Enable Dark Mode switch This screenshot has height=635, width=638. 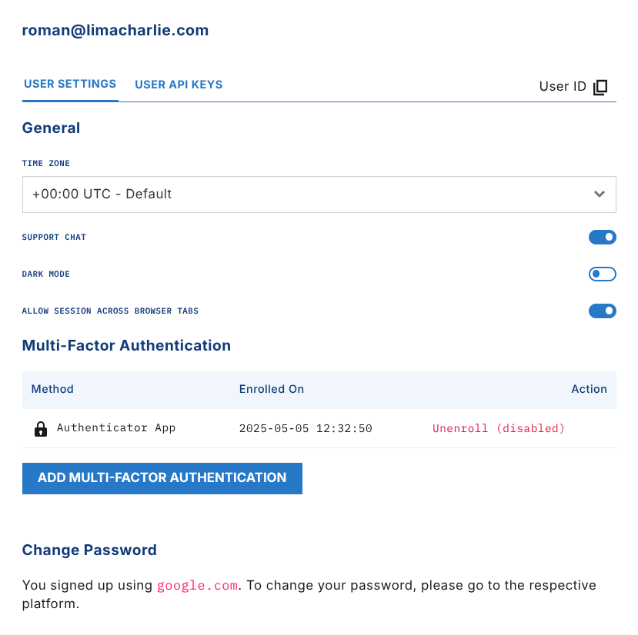[602, 274]
